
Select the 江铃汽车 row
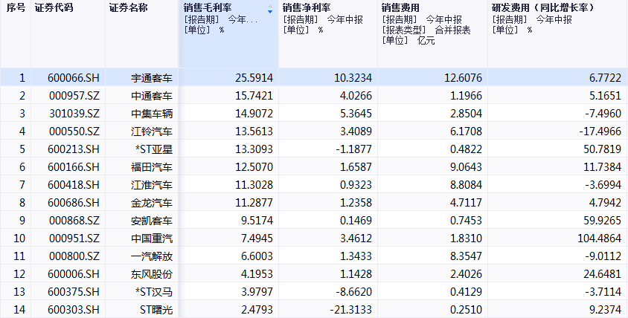151,131
